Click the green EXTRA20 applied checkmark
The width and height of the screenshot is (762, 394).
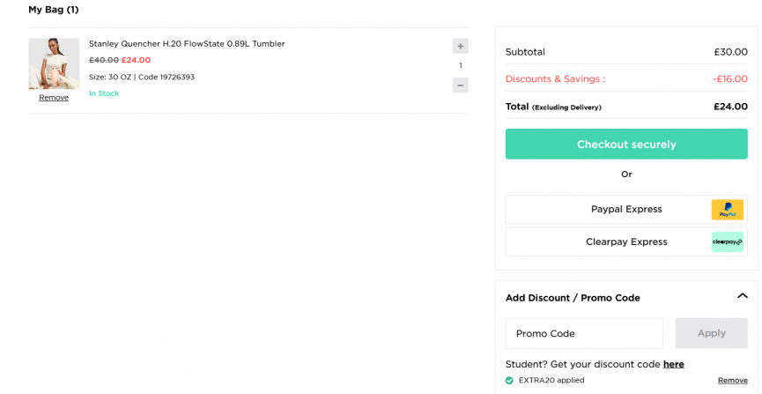(x=509, y=381)
